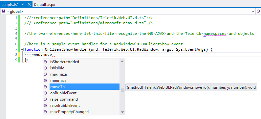The width and height of the screenshot is (261, 119).
Task: Click the dropdown arrow of scope combo
Action: (x=253, y=12)
